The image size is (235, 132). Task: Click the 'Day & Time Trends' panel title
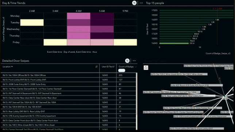(x=14, y=3)
